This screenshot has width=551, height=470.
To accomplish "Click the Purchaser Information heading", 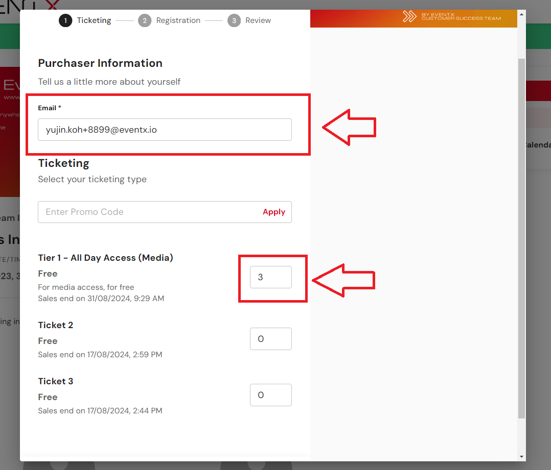I will coord(100,63).
